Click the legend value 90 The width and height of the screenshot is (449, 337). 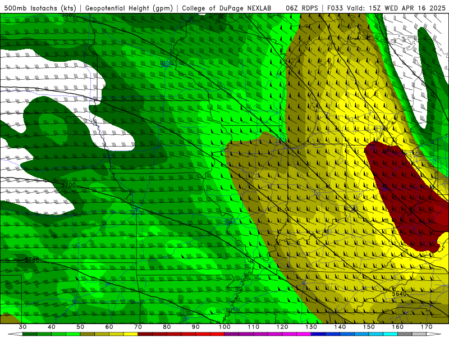[196, 327]
